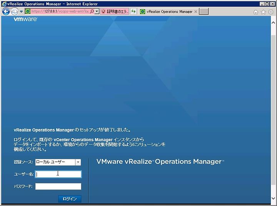
Task: Click the パスワード label
Action: coord(23,186)
